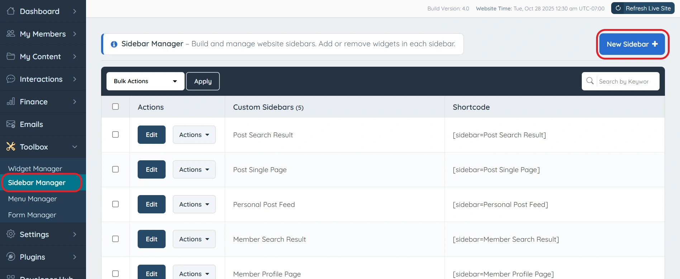Check the Post Single Page row checkbox
The image size is (680, 279).
tap(115, 169)
